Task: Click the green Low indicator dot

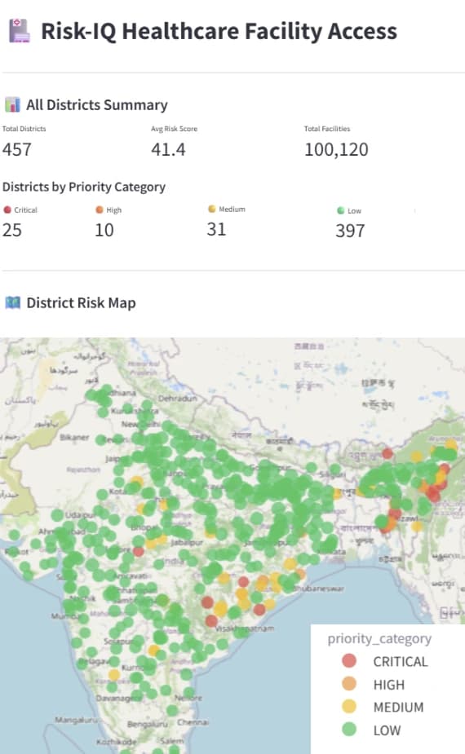Action: pyautogui.click(x=341, y=210)
